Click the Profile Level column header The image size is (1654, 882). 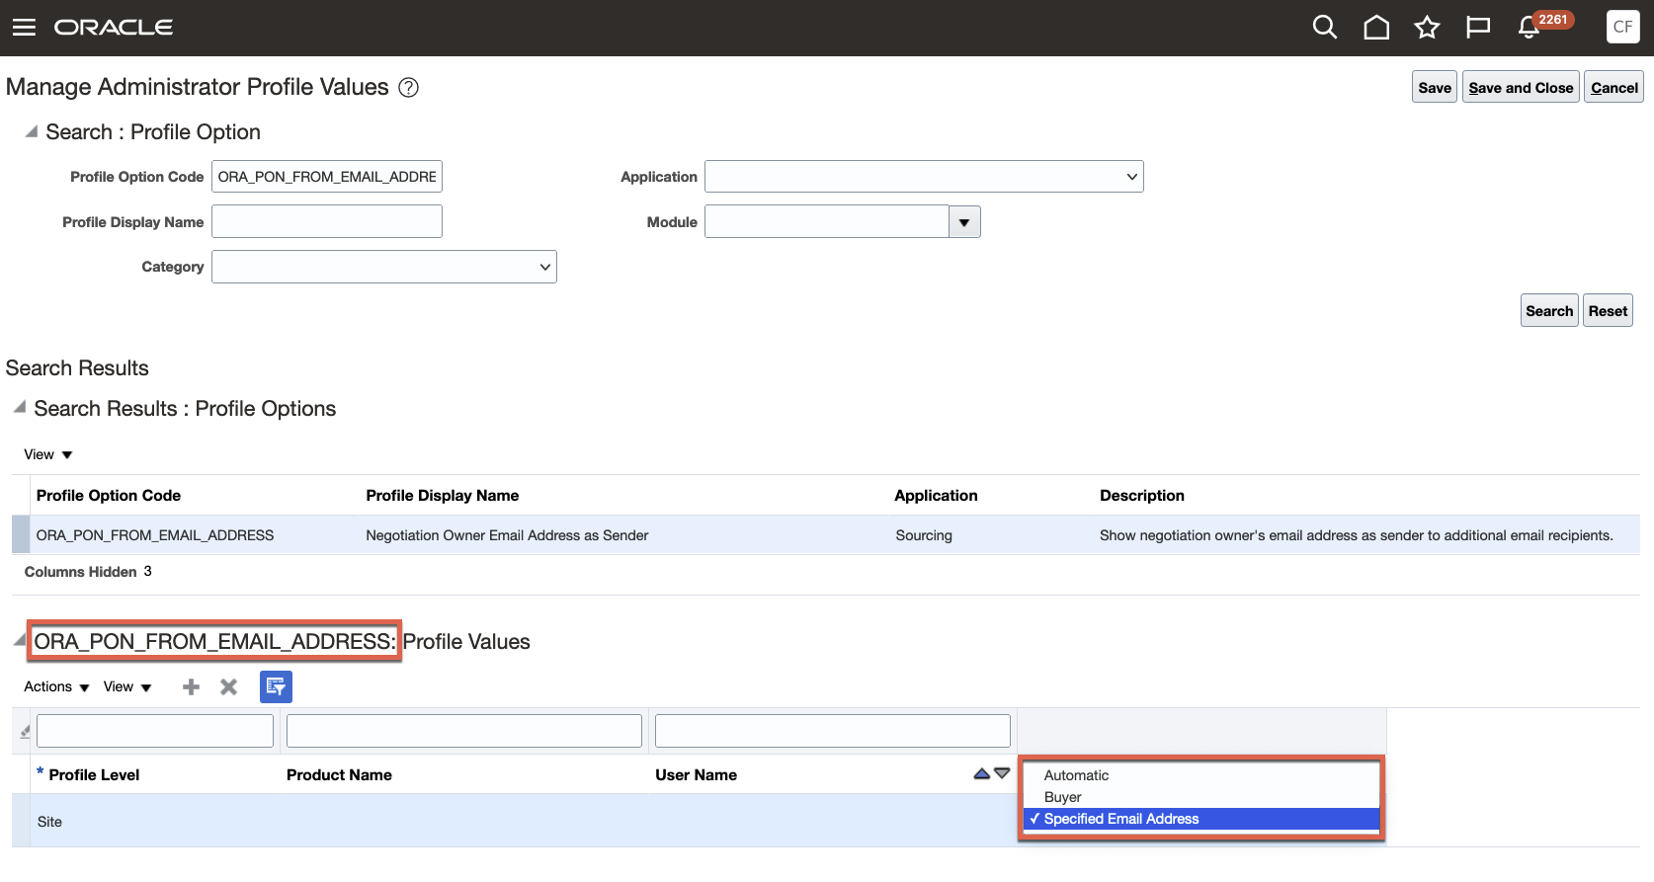[94, 775]
